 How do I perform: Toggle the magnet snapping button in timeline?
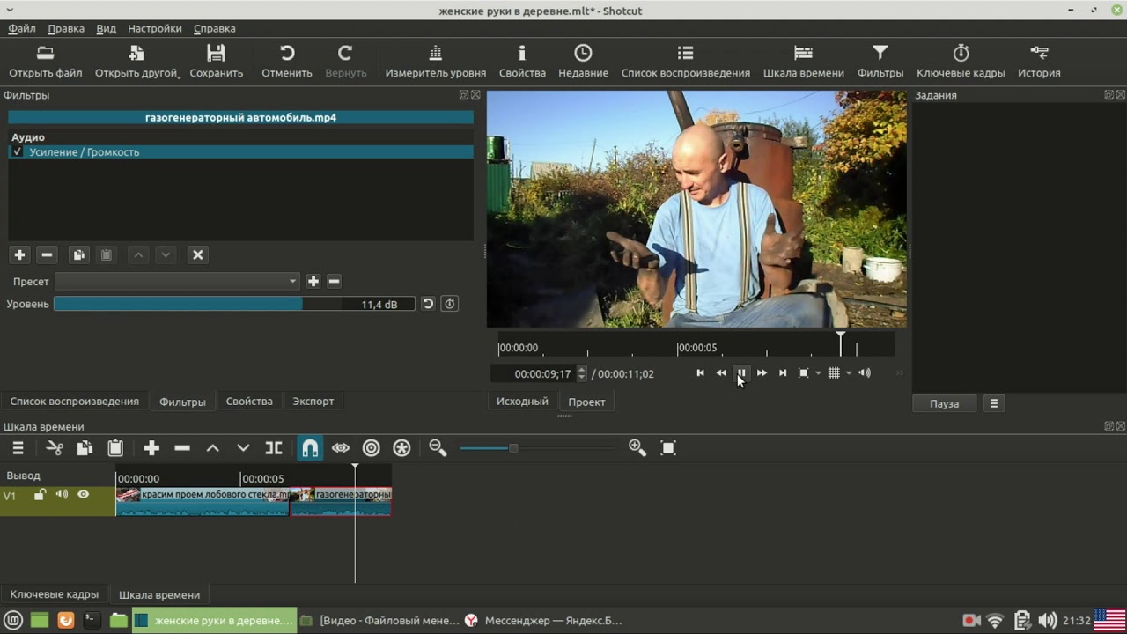click(x=310, y=448)
